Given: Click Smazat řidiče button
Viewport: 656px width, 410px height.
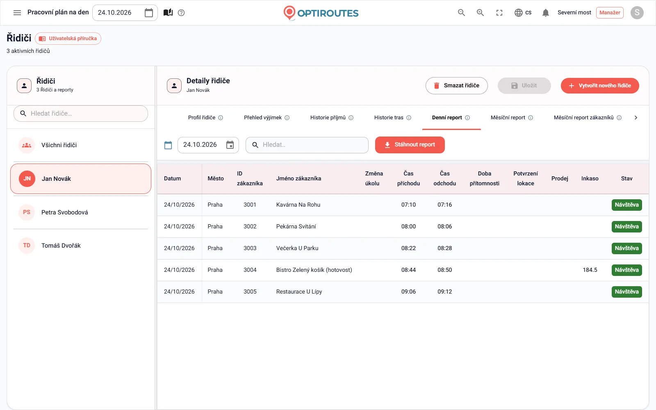Looking at the screenshot, I should tap(457, 86).
